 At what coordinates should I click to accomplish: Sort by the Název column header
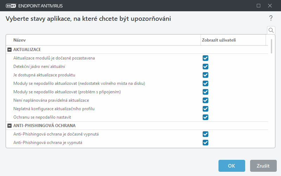(103, 40)
